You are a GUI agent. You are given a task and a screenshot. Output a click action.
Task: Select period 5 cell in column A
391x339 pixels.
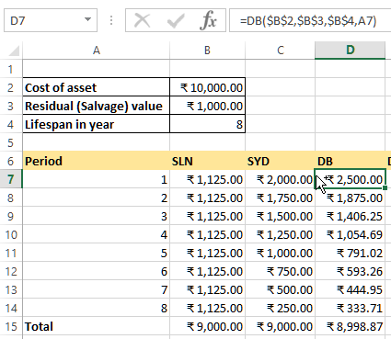pyautogui.click(x=96, y=253)
